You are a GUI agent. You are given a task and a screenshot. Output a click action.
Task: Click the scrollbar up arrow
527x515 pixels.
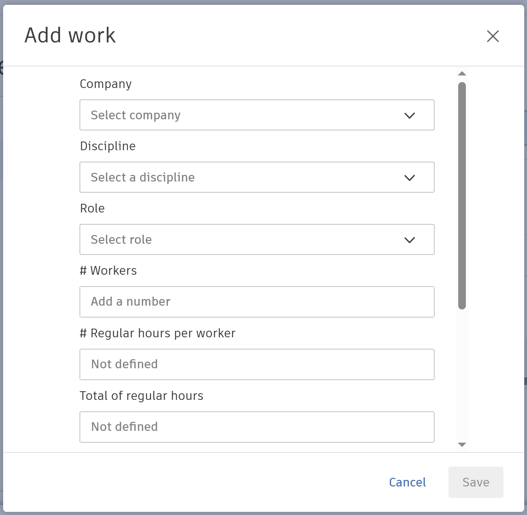pyautogui.click(x=462, y=73)
